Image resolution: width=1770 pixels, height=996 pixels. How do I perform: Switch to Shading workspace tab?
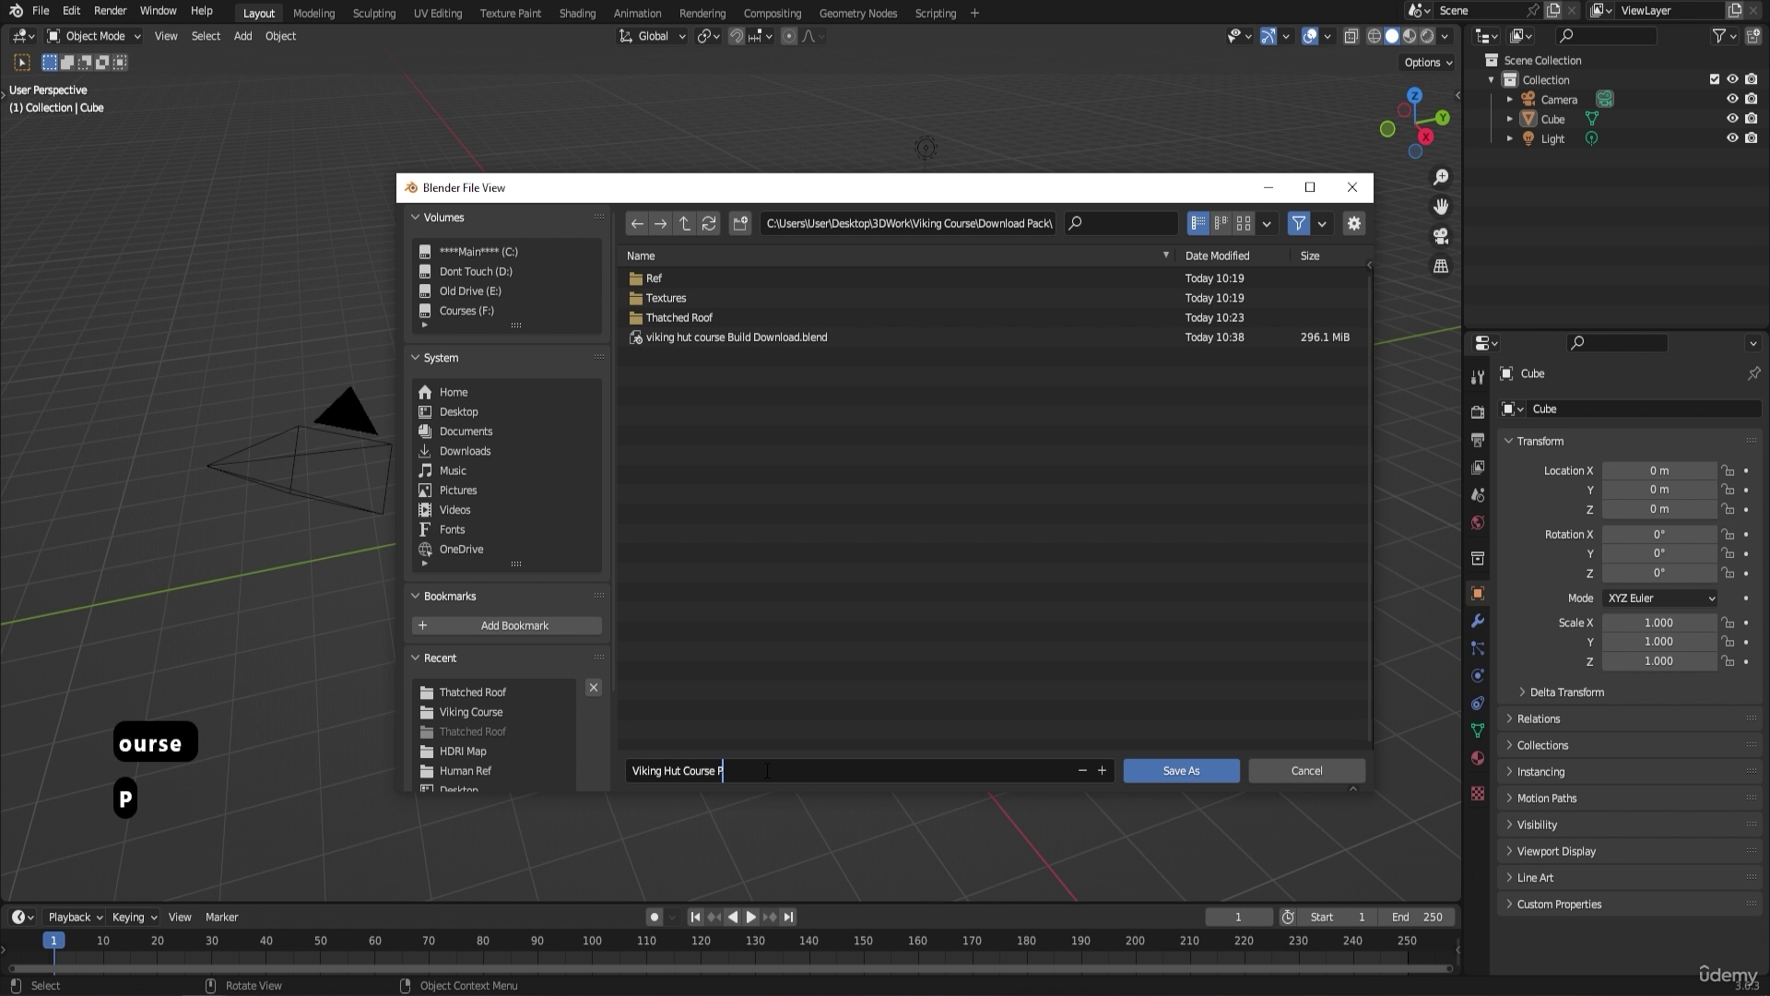pyautogui.click(x=577, y=13)
